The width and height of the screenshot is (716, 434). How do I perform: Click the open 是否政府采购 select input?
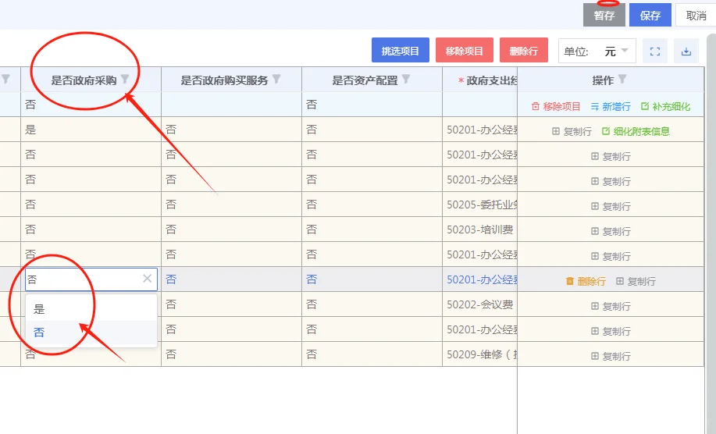[x=91, y=279]
